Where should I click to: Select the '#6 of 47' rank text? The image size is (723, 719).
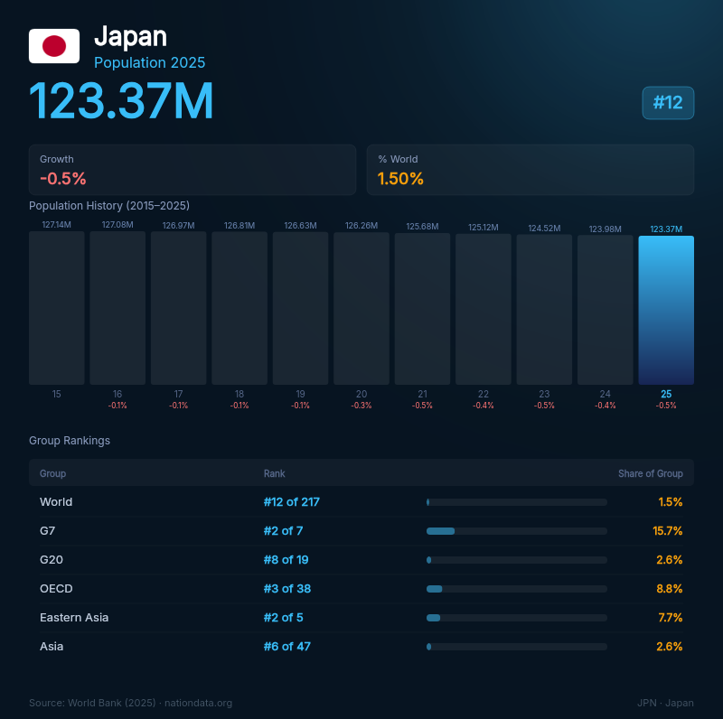(286, 647)
